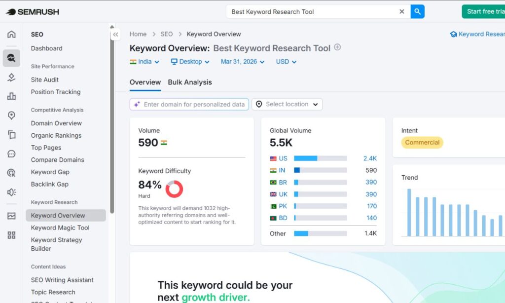Switch to the Bulk Analysis tab
Image resolution: width=505 pixels, height=303 pixels.
[x=190, y=82]
